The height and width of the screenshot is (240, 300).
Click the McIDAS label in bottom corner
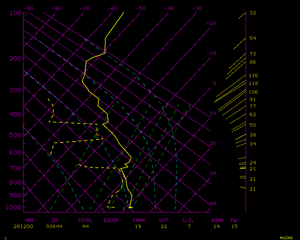pyautogui.click(x=286, y=238)
